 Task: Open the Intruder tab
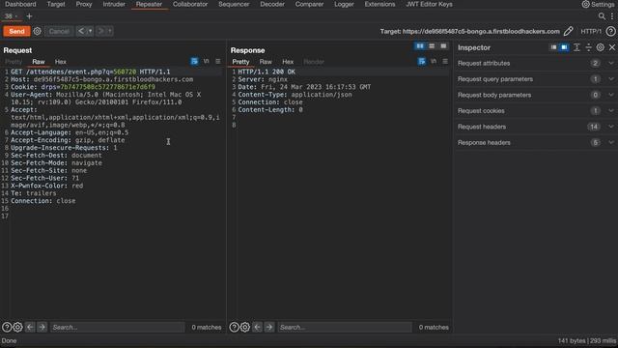pyautogui.click(x=114, y=4)
